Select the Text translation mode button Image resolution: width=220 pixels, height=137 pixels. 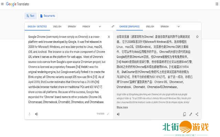coord(30,16)
